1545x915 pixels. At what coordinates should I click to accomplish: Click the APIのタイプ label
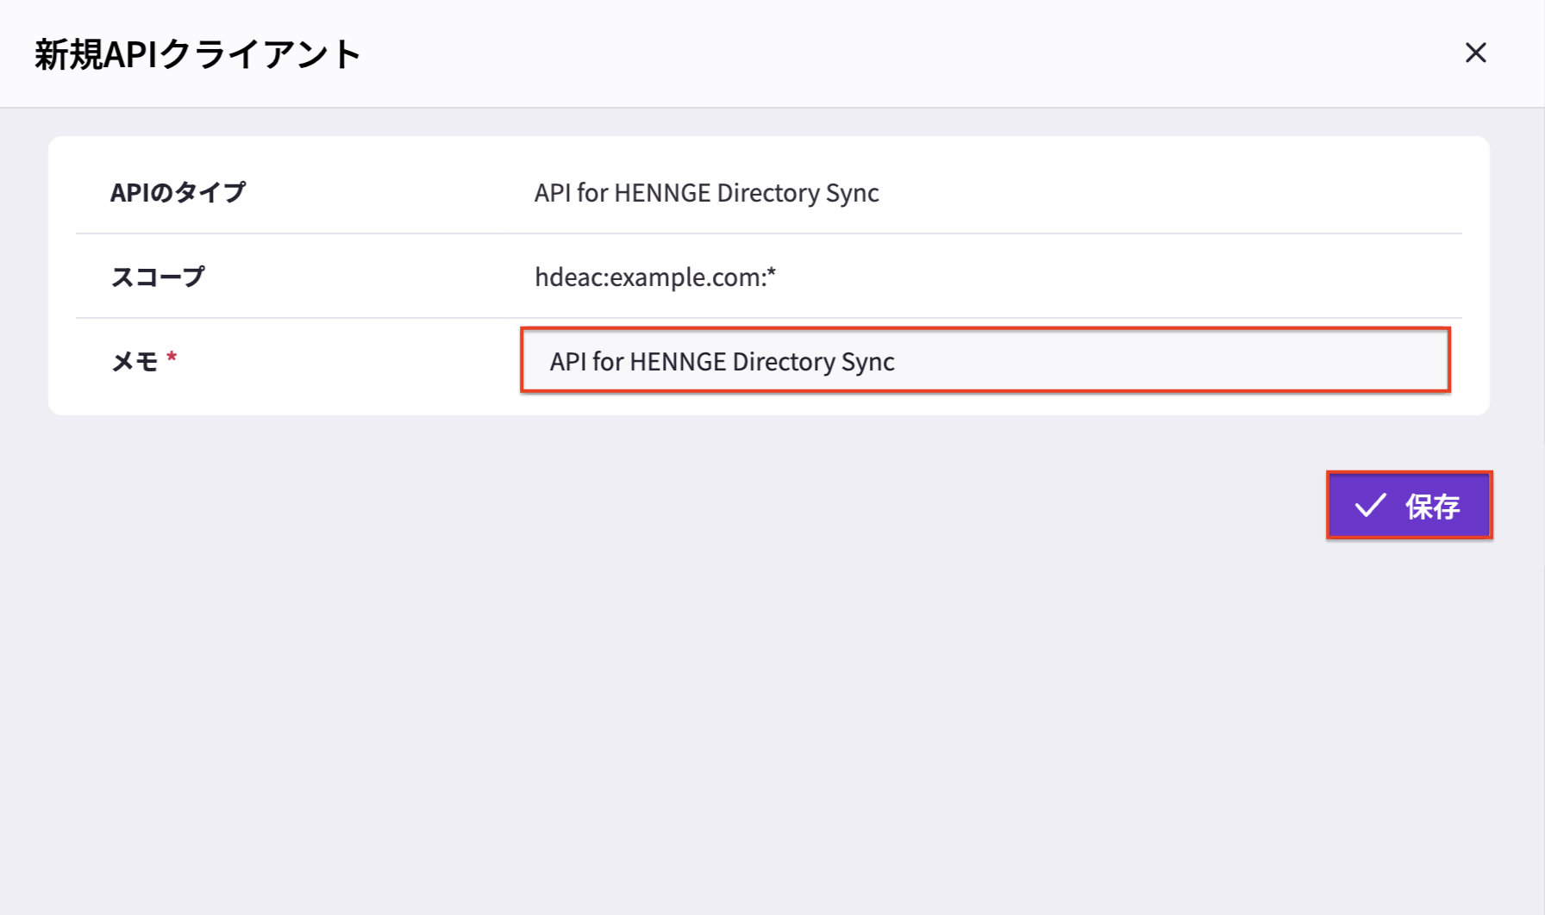178,192
